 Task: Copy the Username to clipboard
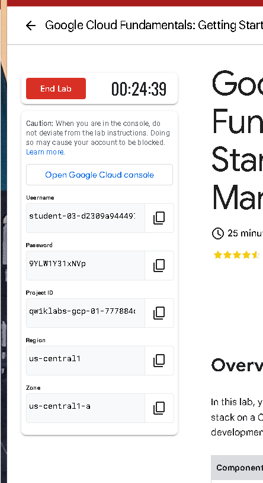click(159, 218)
